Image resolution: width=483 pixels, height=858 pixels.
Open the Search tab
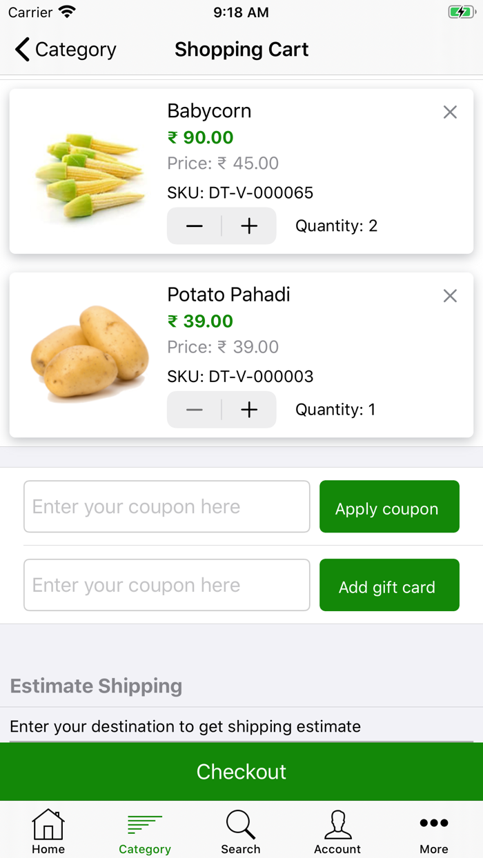pos(241,831)
